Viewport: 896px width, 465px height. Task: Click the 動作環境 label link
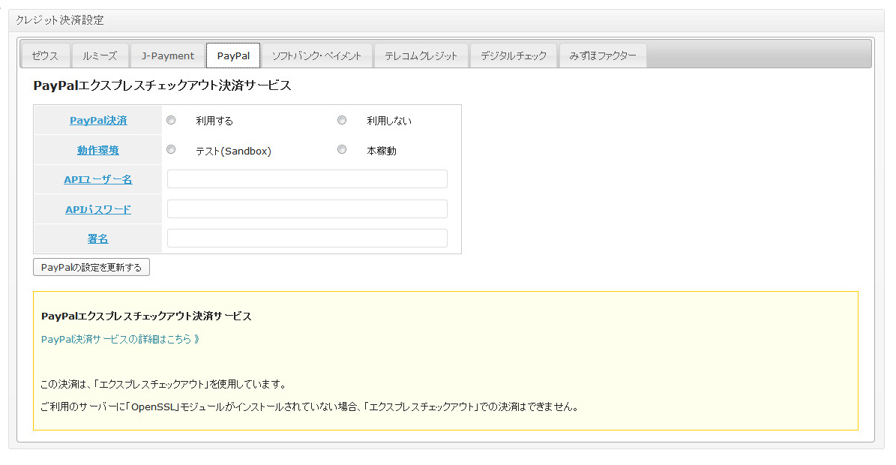coord(98,150)
